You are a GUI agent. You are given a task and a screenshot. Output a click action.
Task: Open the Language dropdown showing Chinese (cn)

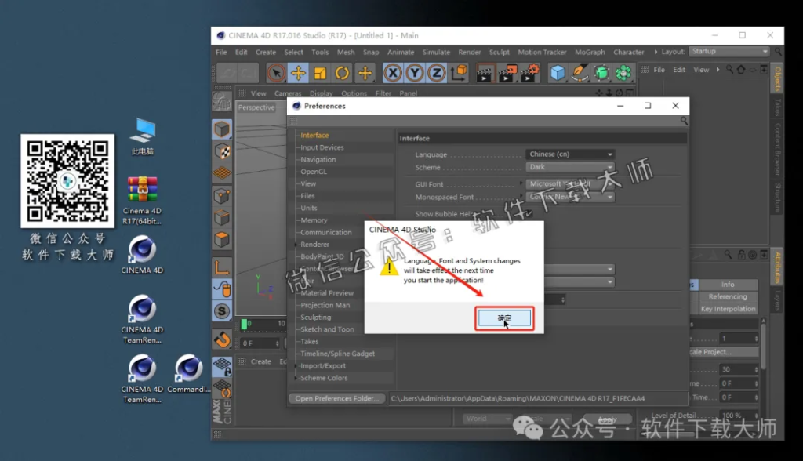coord(570,154)
